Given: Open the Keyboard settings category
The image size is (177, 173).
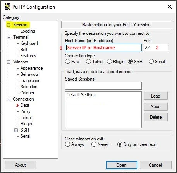Looking at the screenshot, I should pyautogui.click(x=29, y=43).
